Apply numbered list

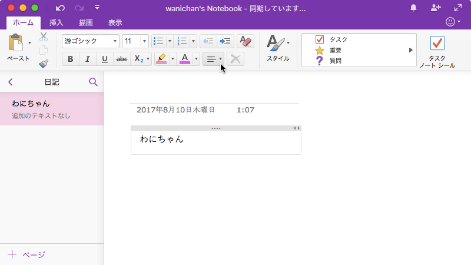[182, 41]
